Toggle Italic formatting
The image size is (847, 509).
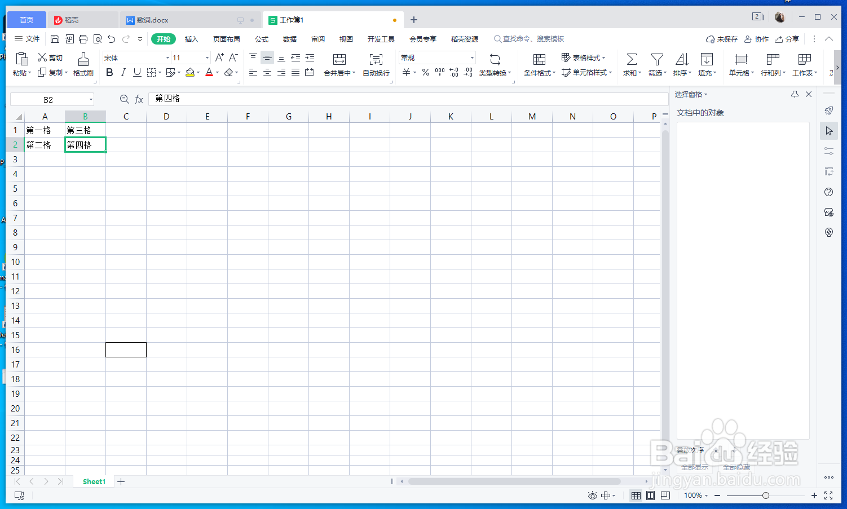[x=123, y=72]
